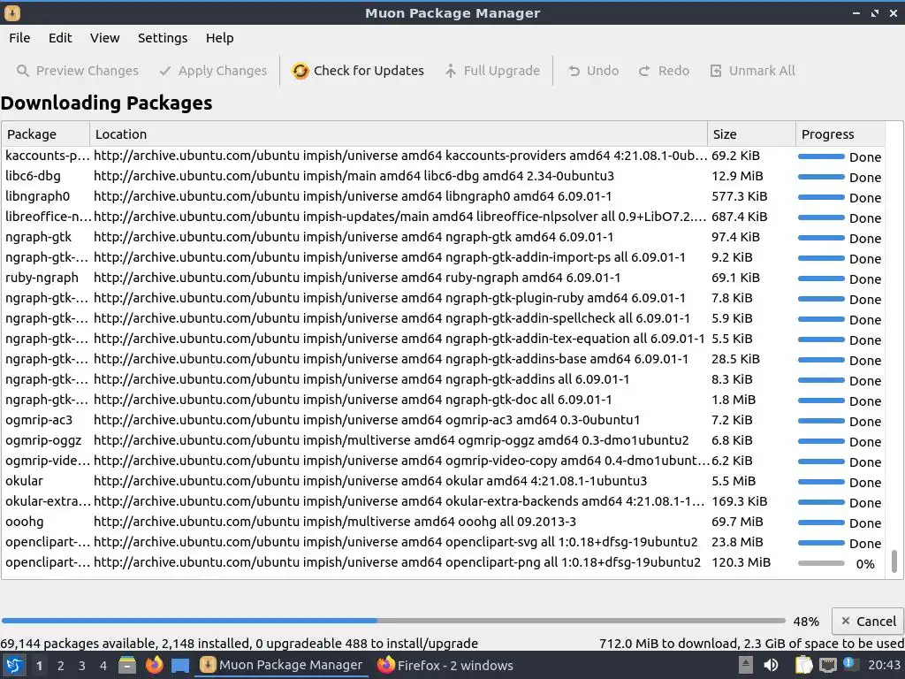
Task: Cancel the package download
Action: click(x=868, y=622)
